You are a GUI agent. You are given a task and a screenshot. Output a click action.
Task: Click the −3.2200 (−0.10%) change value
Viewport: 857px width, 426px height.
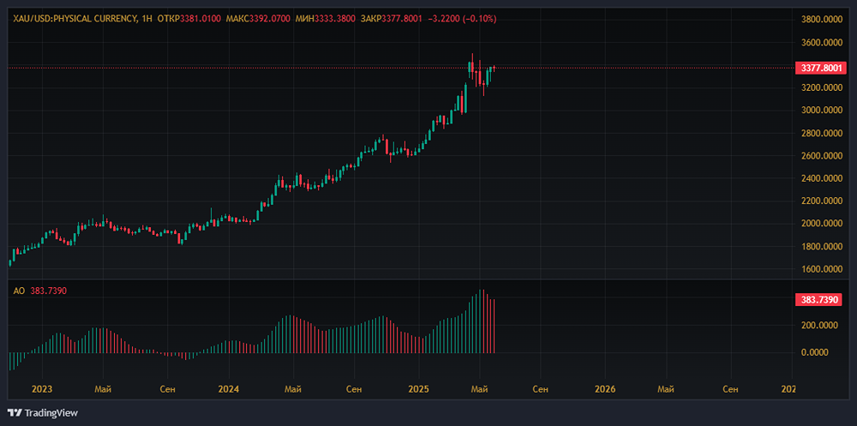click(462, 19)
